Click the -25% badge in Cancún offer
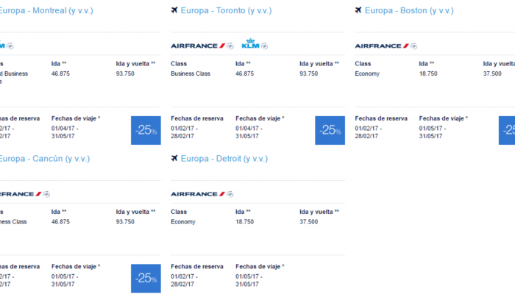This screenshot has width=515, height=294. tap(146, 279)
